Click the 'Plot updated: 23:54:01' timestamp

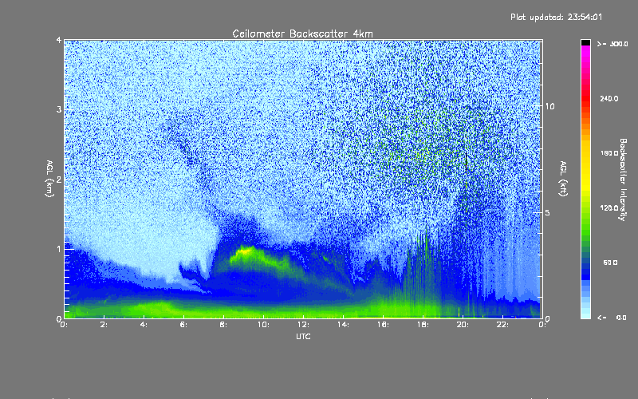[x=556, y=17]
